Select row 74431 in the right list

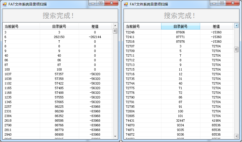click(x=130, y=121)
